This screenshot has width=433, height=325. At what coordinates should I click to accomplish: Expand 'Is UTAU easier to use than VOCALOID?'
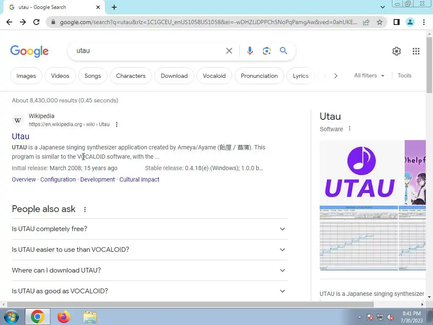pyautogui.click(x=149, y=250)
